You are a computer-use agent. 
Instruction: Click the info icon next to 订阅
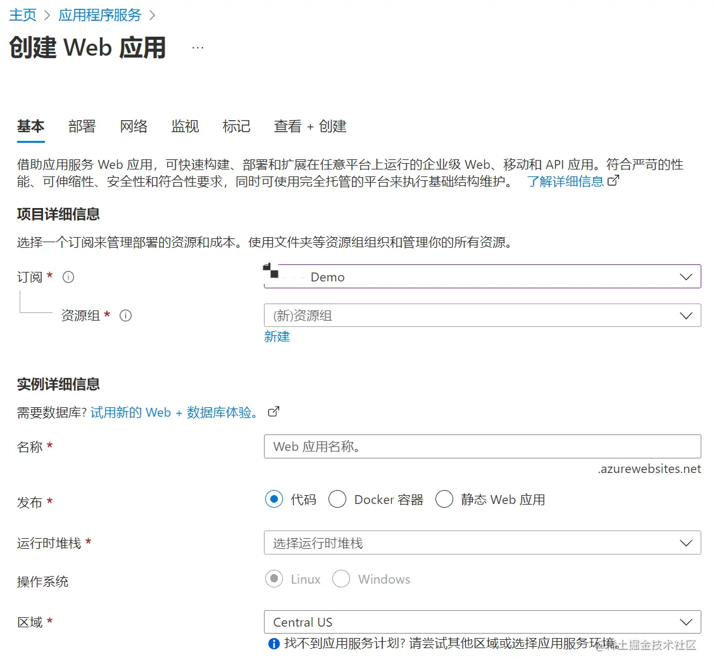[68, 277]
